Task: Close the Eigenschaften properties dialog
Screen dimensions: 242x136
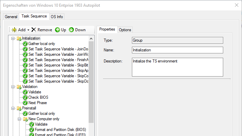Action: (236, 5)
